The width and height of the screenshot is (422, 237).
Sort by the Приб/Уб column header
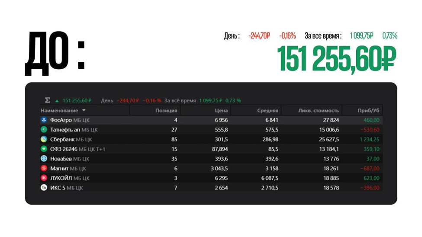point(368,111)
